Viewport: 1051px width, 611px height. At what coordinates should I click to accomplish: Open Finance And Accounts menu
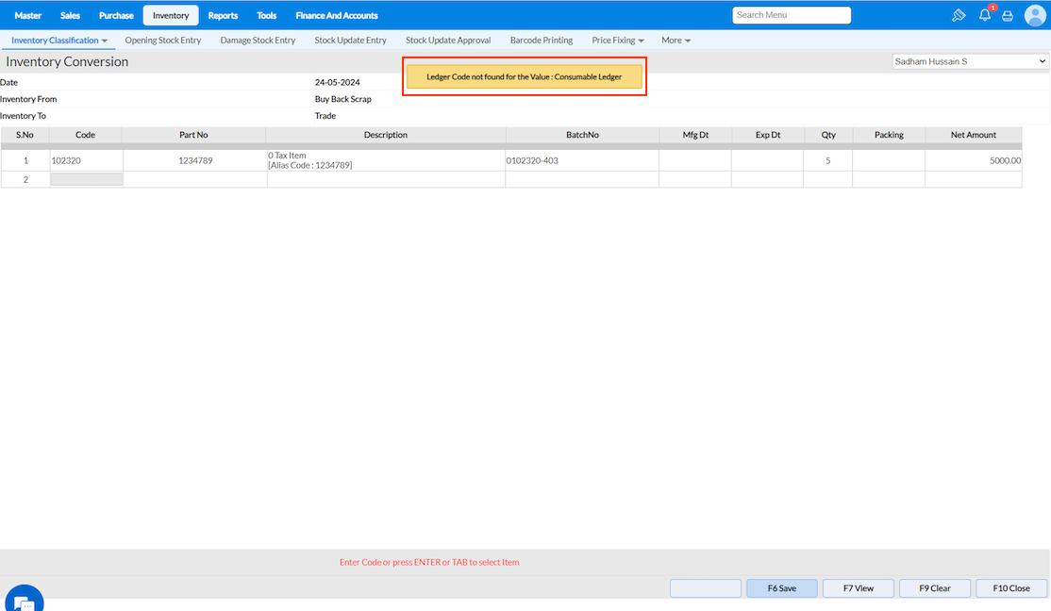click(x=337, y=15)
